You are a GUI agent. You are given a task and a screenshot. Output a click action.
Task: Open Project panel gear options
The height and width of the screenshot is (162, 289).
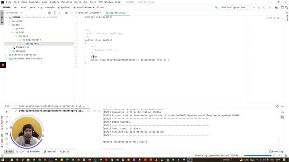[x=66, y=13]
